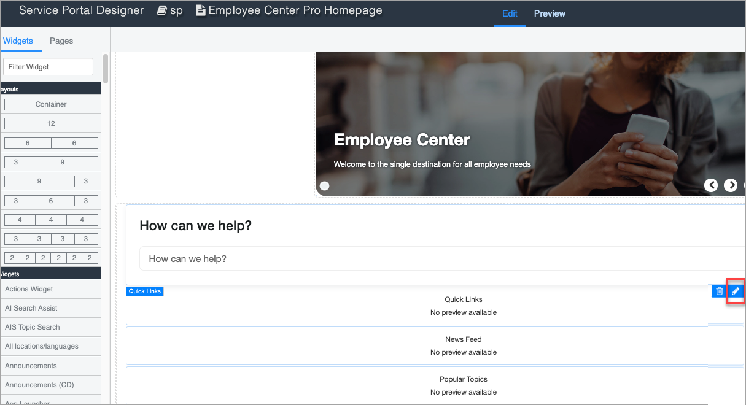Select the News Feed widget placeholder
Image resolution: width=746 pixels, height=405 pixels.
[435, 345]
